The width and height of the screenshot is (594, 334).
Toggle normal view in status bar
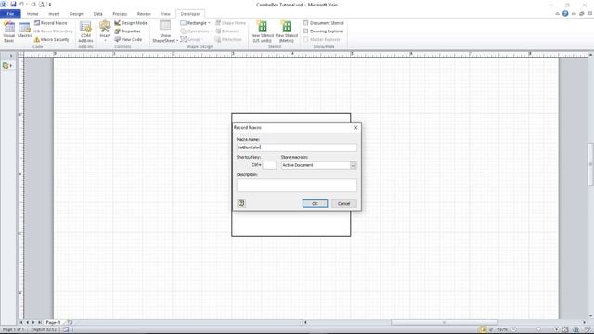click(x=483, y=329)
